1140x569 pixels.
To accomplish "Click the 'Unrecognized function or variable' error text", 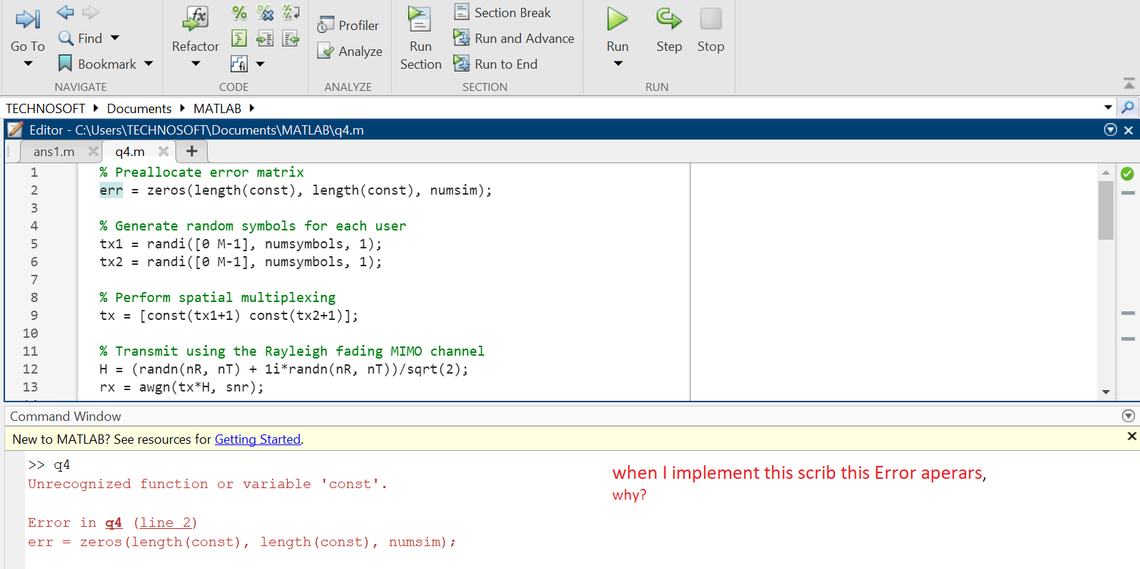I will tap(208, 485).
